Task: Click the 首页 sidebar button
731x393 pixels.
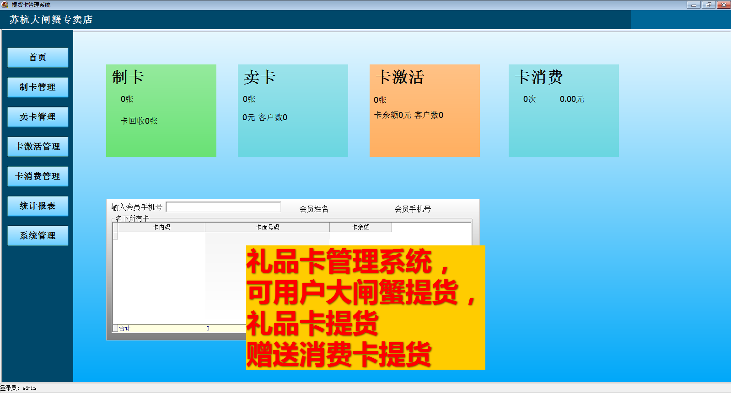Action: click(38, 58)
